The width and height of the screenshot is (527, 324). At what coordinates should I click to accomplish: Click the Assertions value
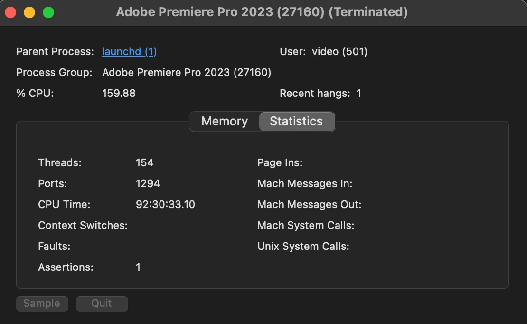138,267
